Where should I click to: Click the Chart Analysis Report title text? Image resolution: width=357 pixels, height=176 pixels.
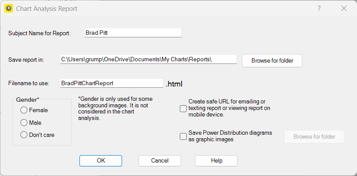click(x=47, y=8)
